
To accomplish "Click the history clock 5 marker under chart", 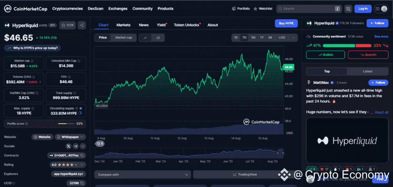I will (100, 144).
